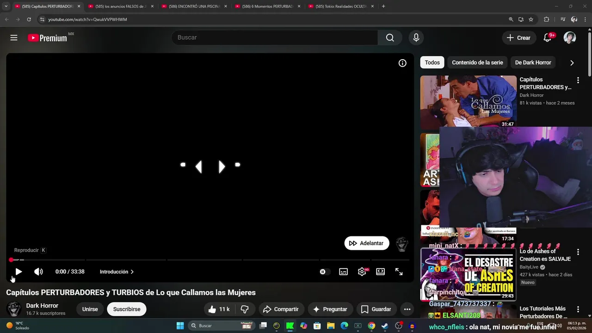Play the video with the play button
This screenshot has height=333, width=592.
tap(18, 271)
